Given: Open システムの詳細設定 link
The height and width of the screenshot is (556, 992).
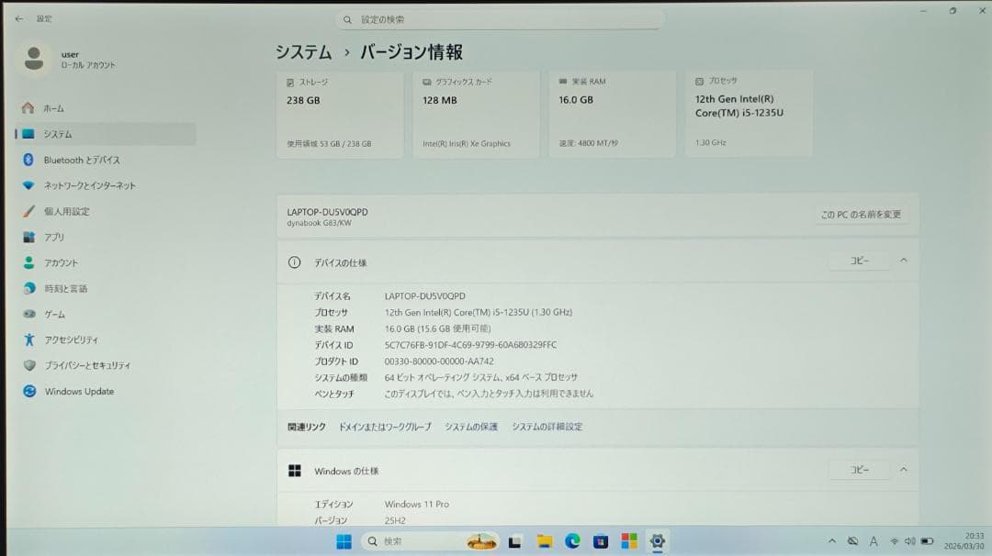Looking at the screenshot, I should [x=547, y=427].
